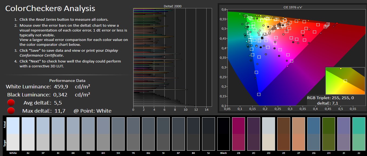Click the white target square in zoom inset

click(345, 81)
